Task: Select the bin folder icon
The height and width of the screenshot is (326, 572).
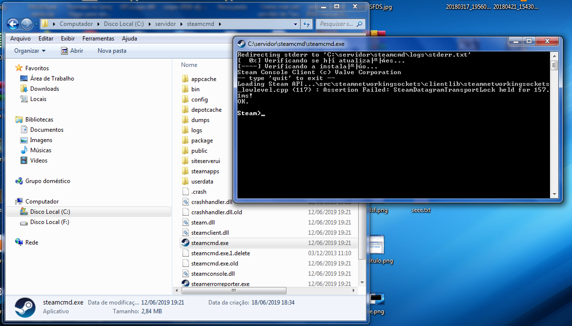Action: pyautogui.click(x=185, y=89)
